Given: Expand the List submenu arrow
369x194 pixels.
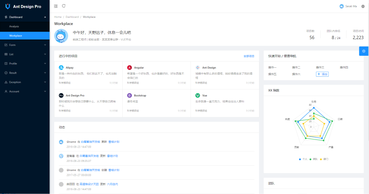Looking at the screenshot, I should click(45, 54).
